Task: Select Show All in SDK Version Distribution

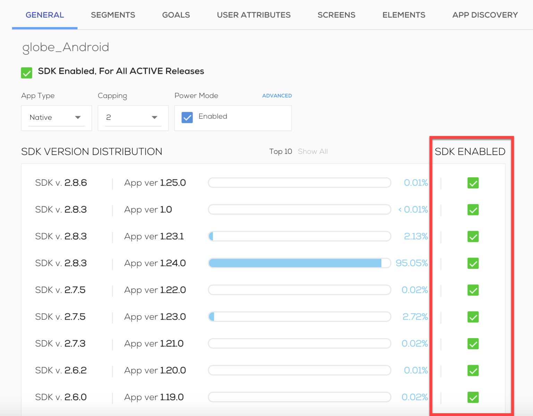Action: [312, 151]
